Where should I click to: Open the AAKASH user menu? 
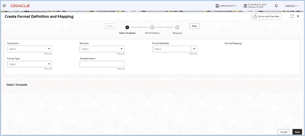(x=292, y=6)
